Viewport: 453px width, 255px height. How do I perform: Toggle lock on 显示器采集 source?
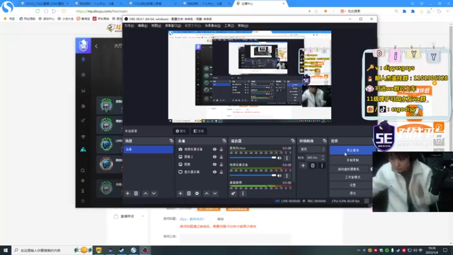tap(221, 172)
